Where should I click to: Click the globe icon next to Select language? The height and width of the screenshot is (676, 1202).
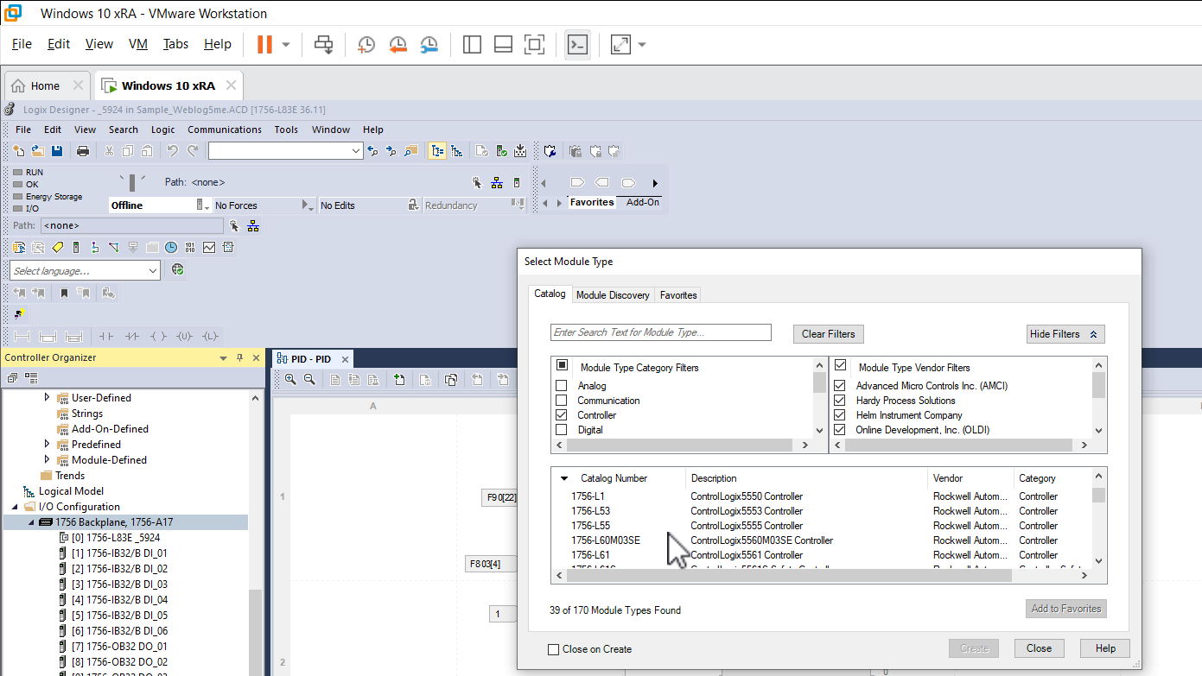pyautogui.click(x=178, y=270)
